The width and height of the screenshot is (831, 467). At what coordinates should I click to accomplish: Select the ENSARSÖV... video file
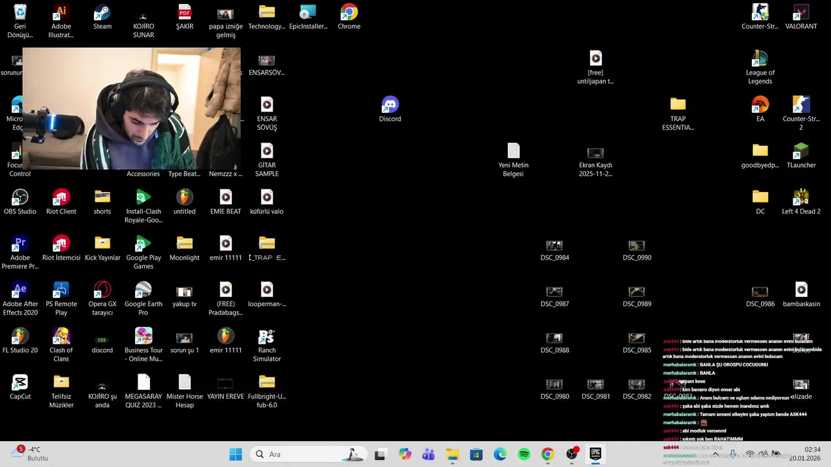pos(267,64)
